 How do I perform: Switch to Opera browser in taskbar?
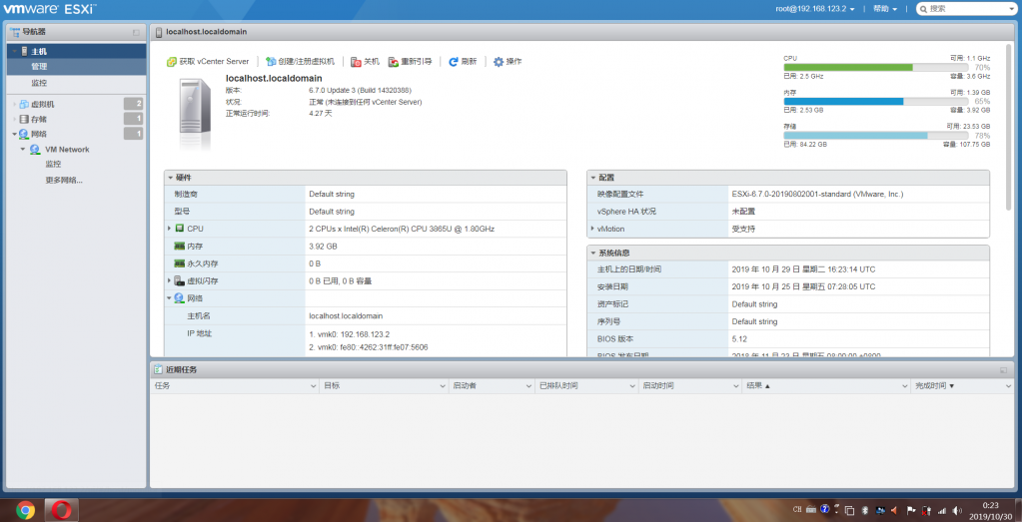coord(62,509)
